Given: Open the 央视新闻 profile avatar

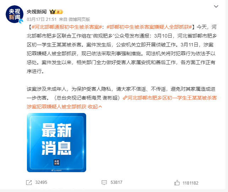Looking at the screenshot, I should coord(15,14).
